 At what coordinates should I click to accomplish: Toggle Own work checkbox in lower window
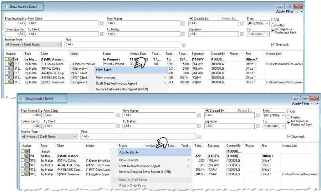point(289,137)
